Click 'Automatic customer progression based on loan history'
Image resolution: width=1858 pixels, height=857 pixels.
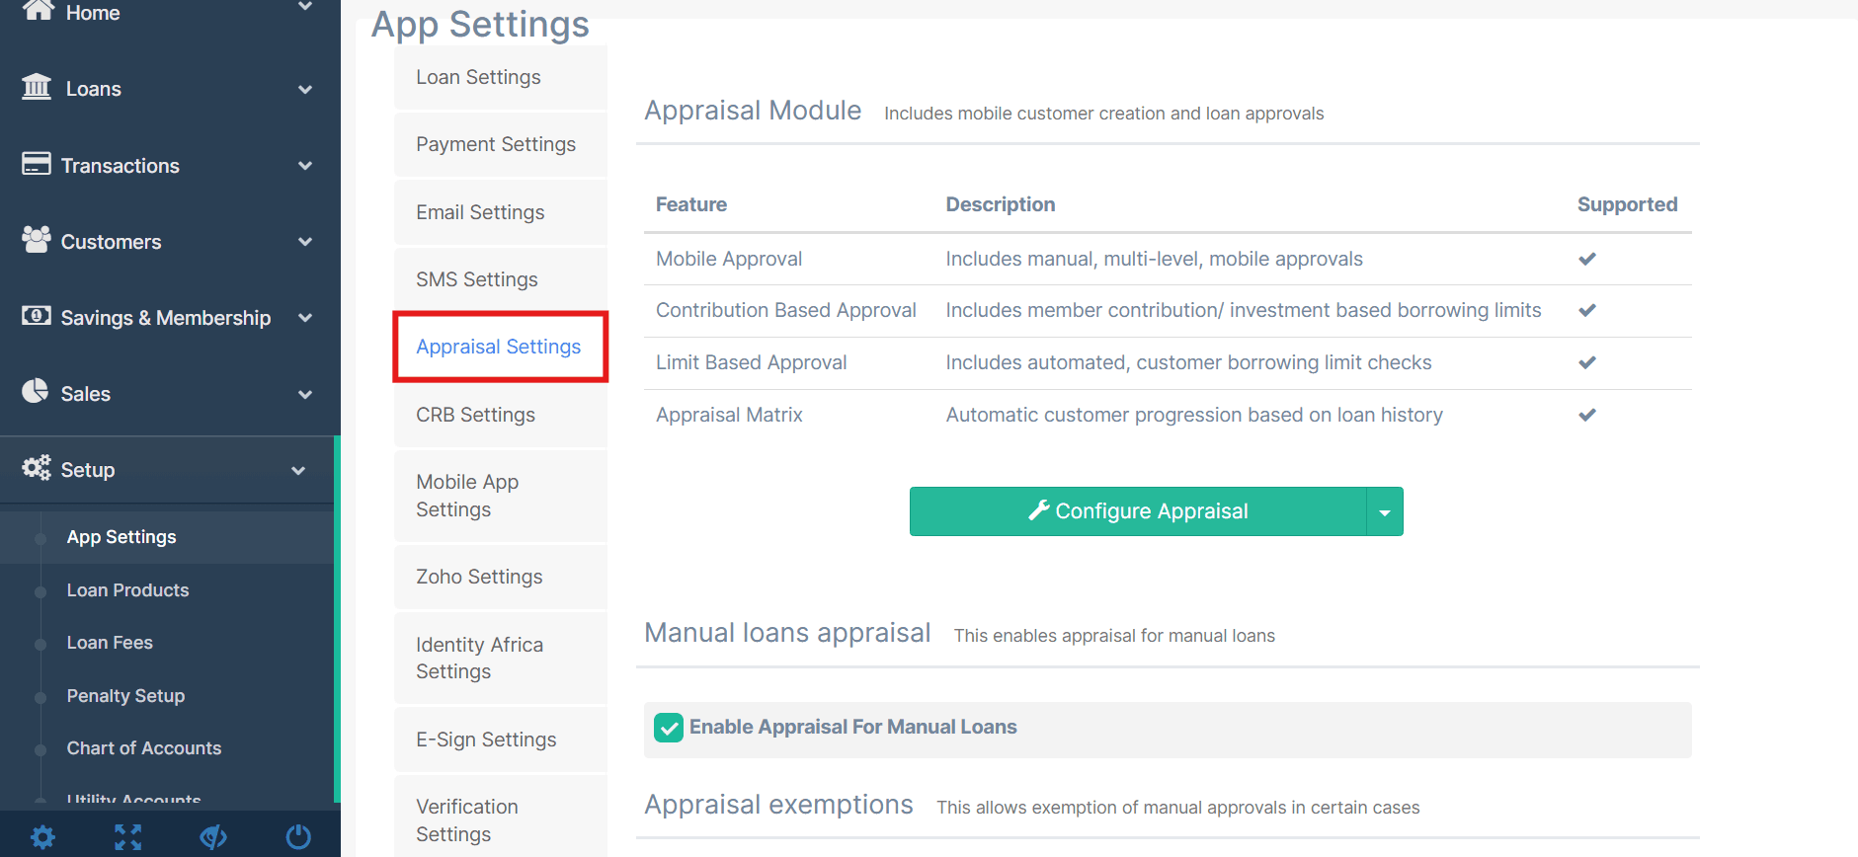tap(1194, 415)
